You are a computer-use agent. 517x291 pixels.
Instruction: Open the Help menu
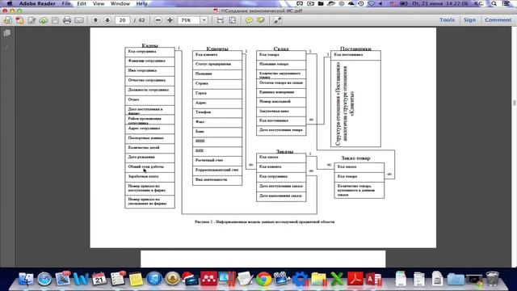(142, 3)
